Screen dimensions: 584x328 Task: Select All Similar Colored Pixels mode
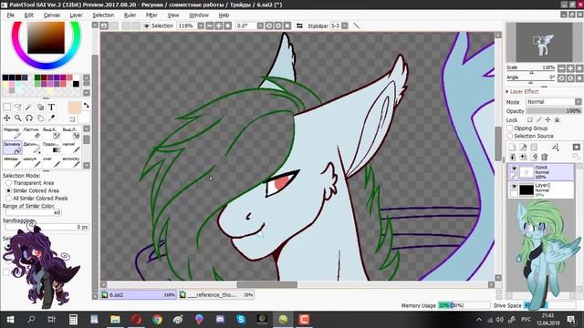coord(8,199)
